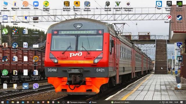
Task: Launch the train simulator shortcut
Action: (87, 4)
